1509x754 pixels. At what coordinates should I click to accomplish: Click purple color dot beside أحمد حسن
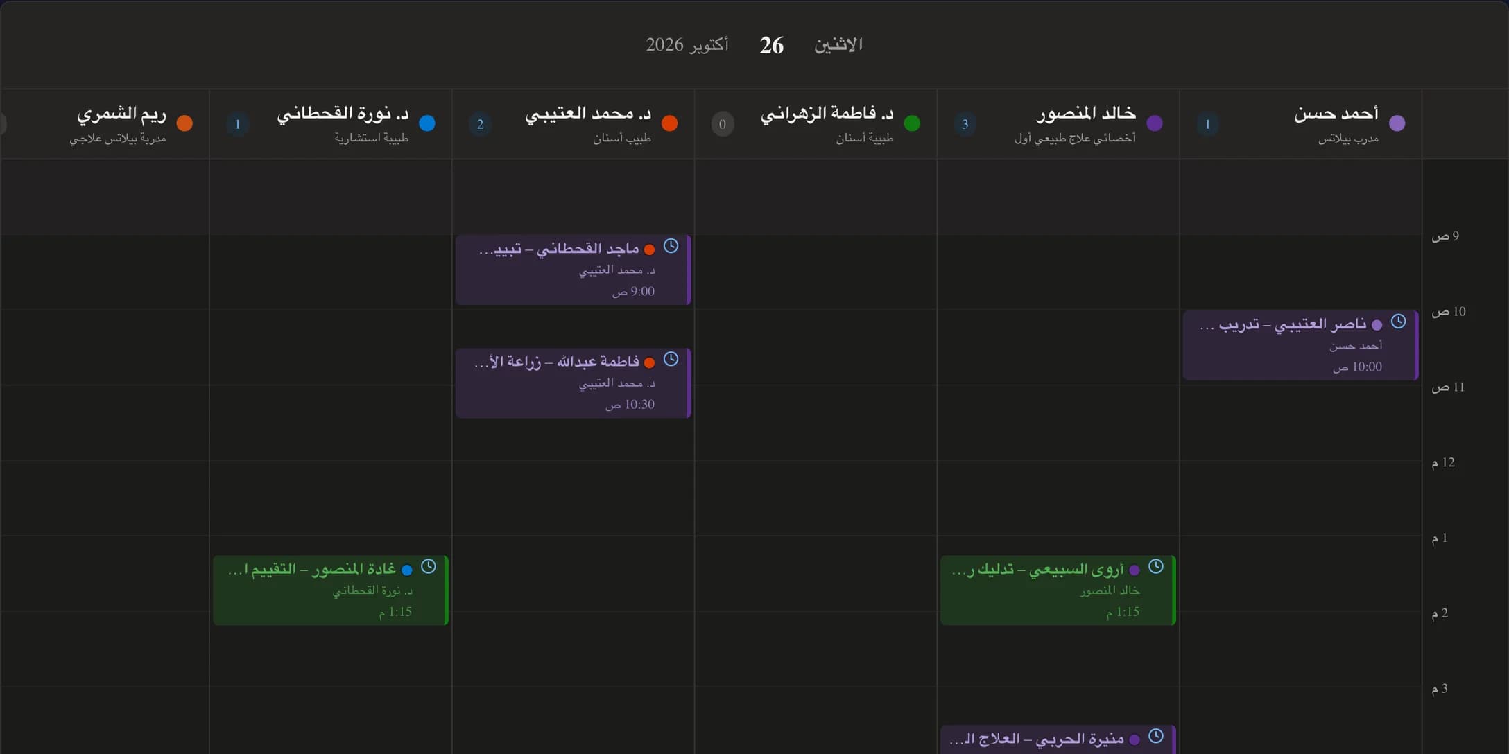click(x=1397, y=123)
